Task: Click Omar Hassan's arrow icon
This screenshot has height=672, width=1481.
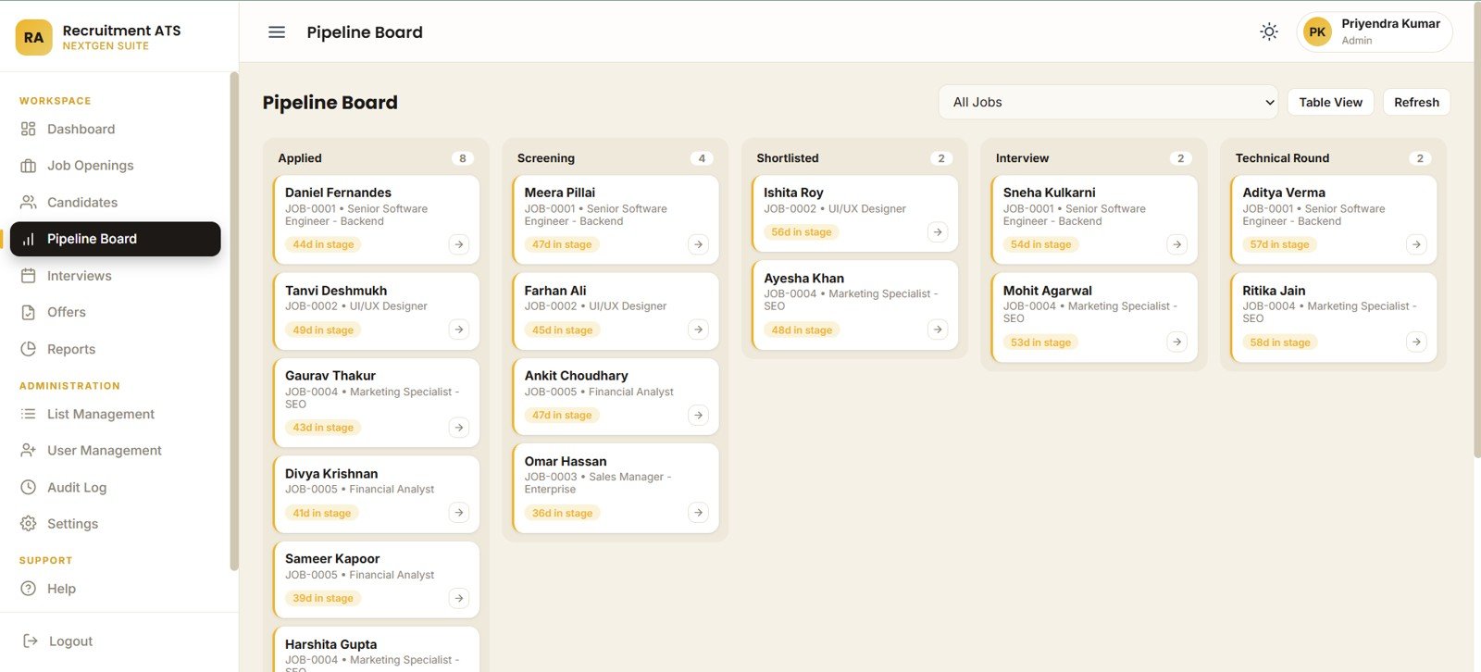Action: tap(699, 513)
